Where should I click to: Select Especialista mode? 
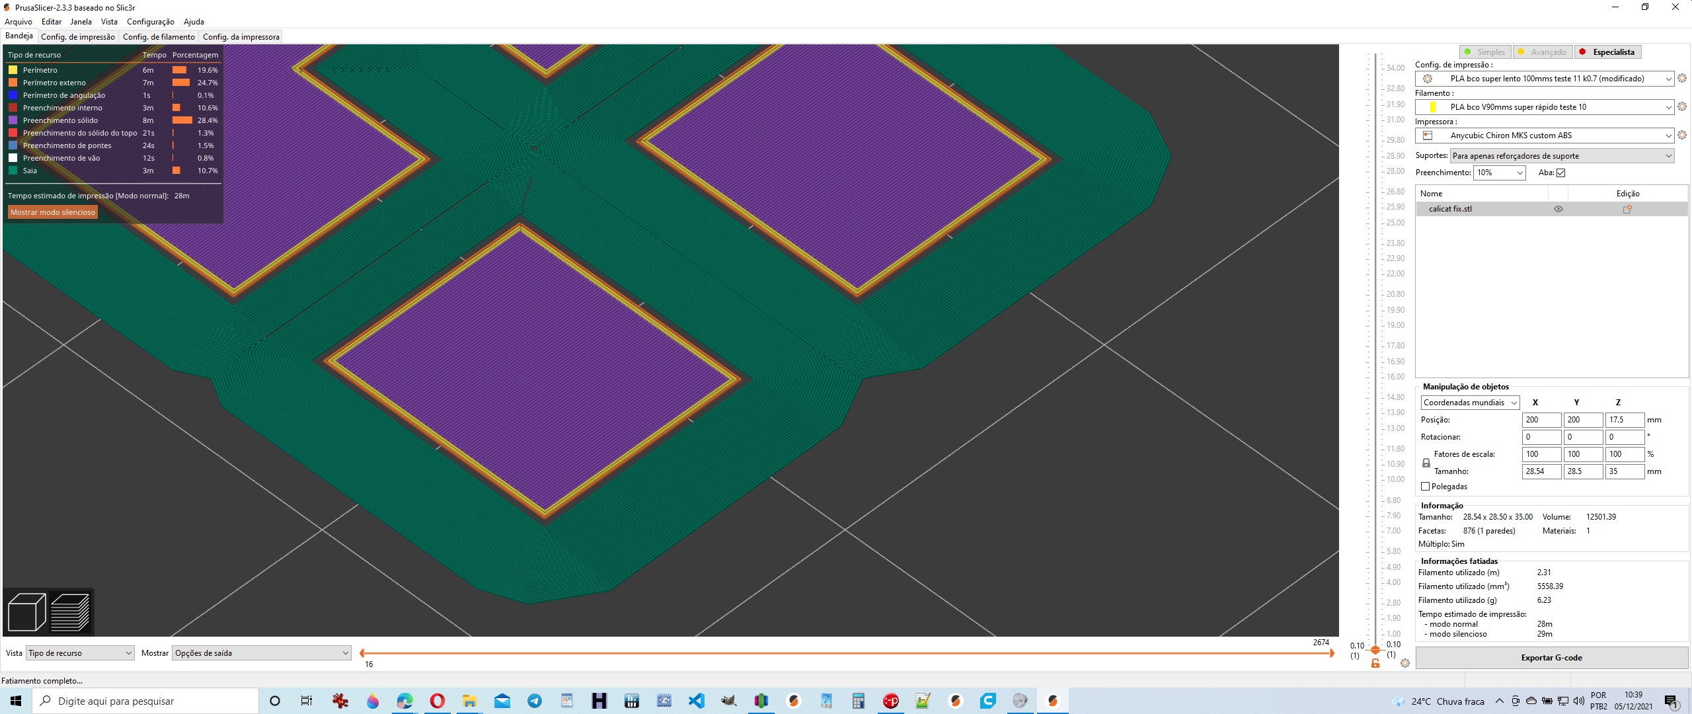tap(1607, 52)
